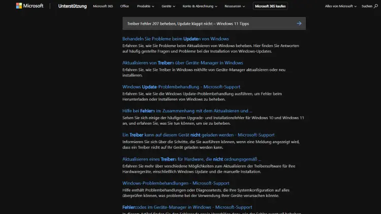Open the Unterstützung home link
The height and width of the screenshot is (214, 381).
(x=73, y=6)
